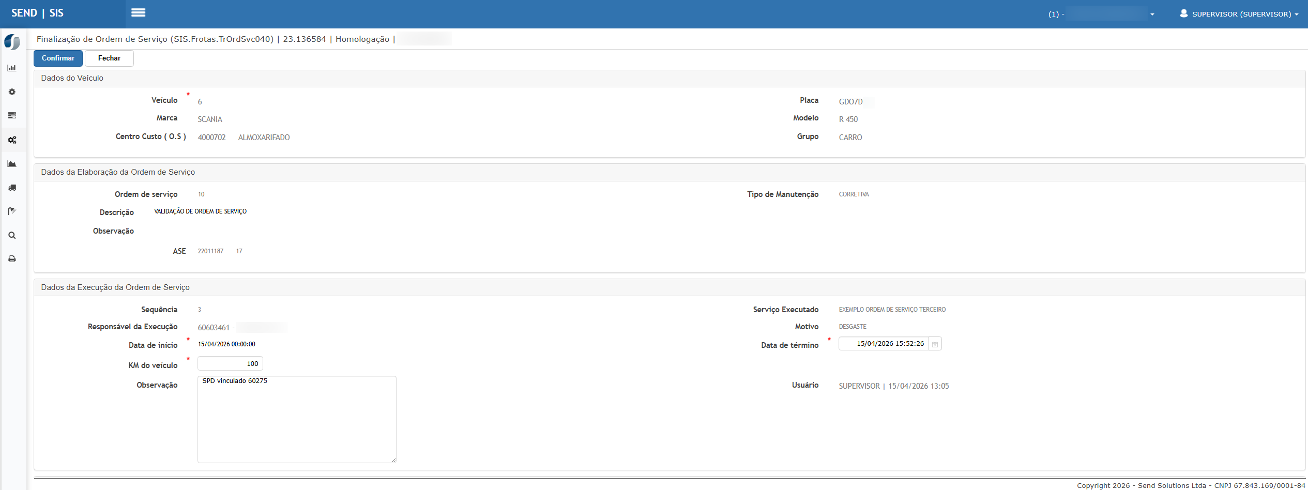Click the Send SIS logo in sidebar
The height and width of the screenshot is (490, 1308).
(12, 42)
